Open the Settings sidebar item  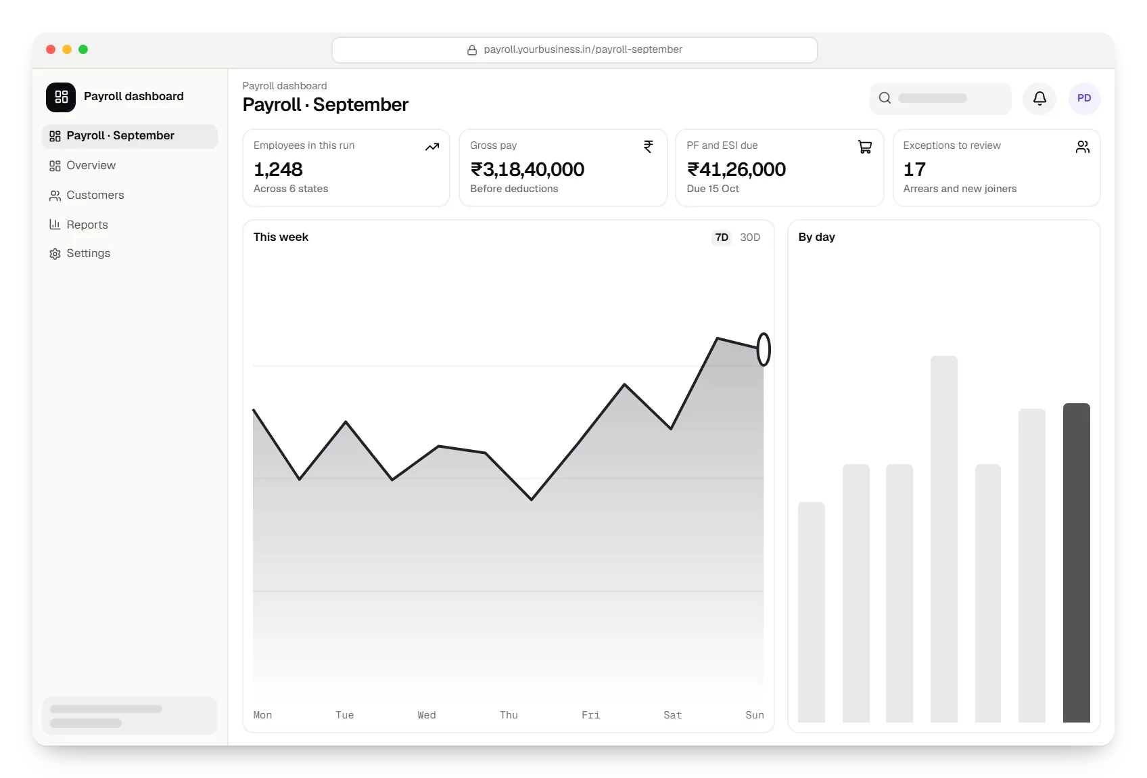130,254
